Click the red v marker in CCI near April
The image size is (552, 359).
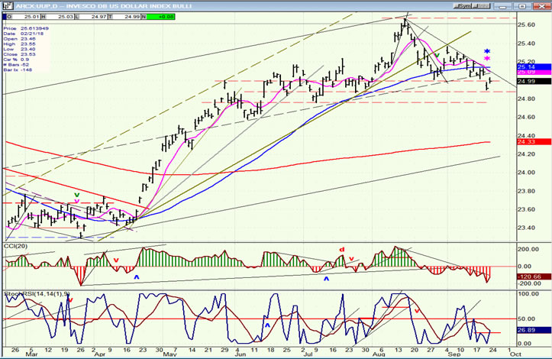point(116,260)
